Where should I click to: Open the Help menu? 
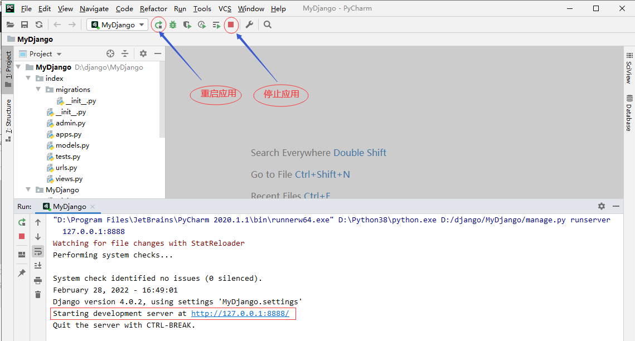pos(278,8)
